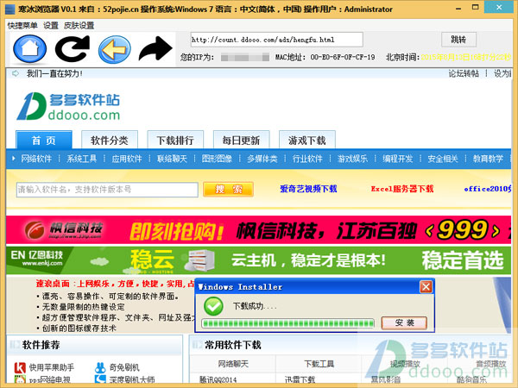Screen dimensions: 518x388
Task: Click the software name search box
Action: [107, 190]
